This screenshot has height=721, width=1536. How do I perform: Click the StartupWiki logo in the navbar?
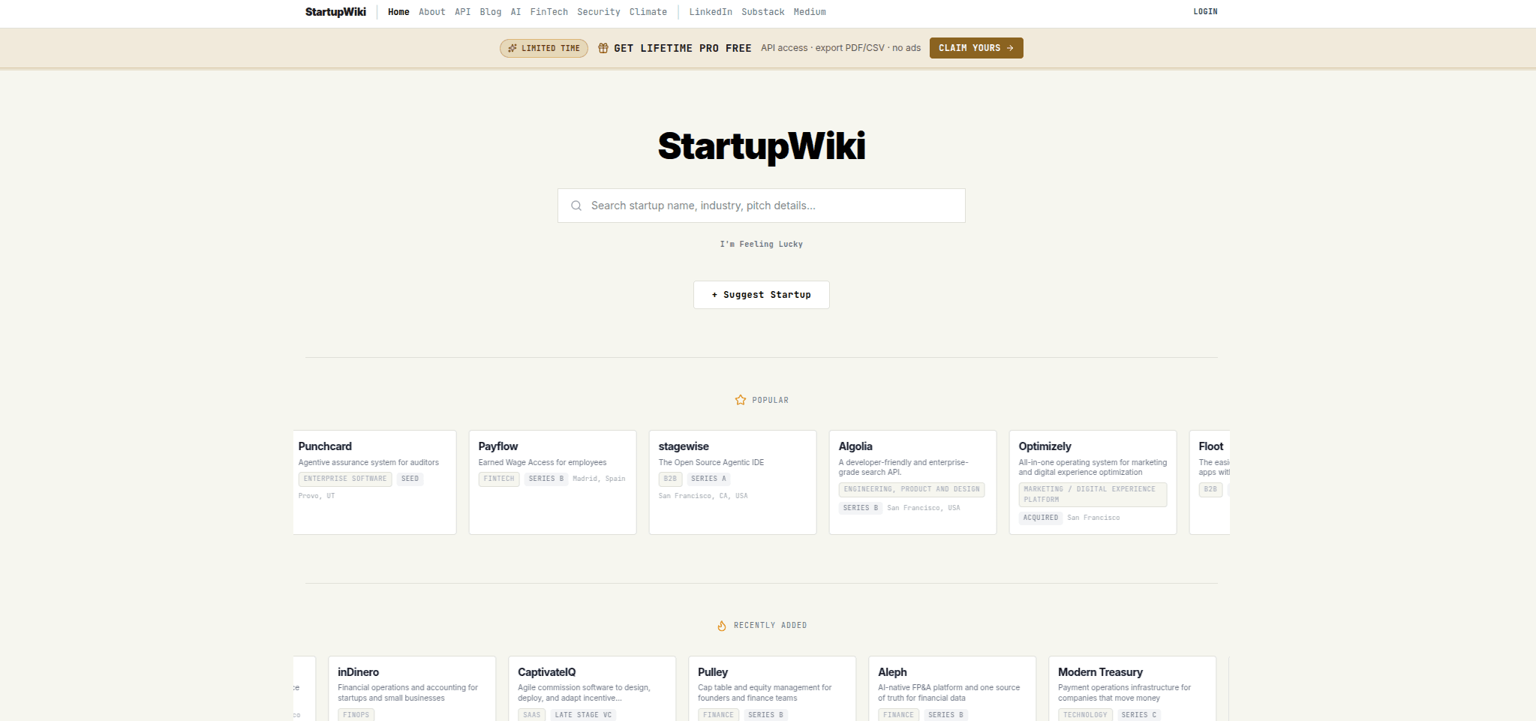(335, 12)
